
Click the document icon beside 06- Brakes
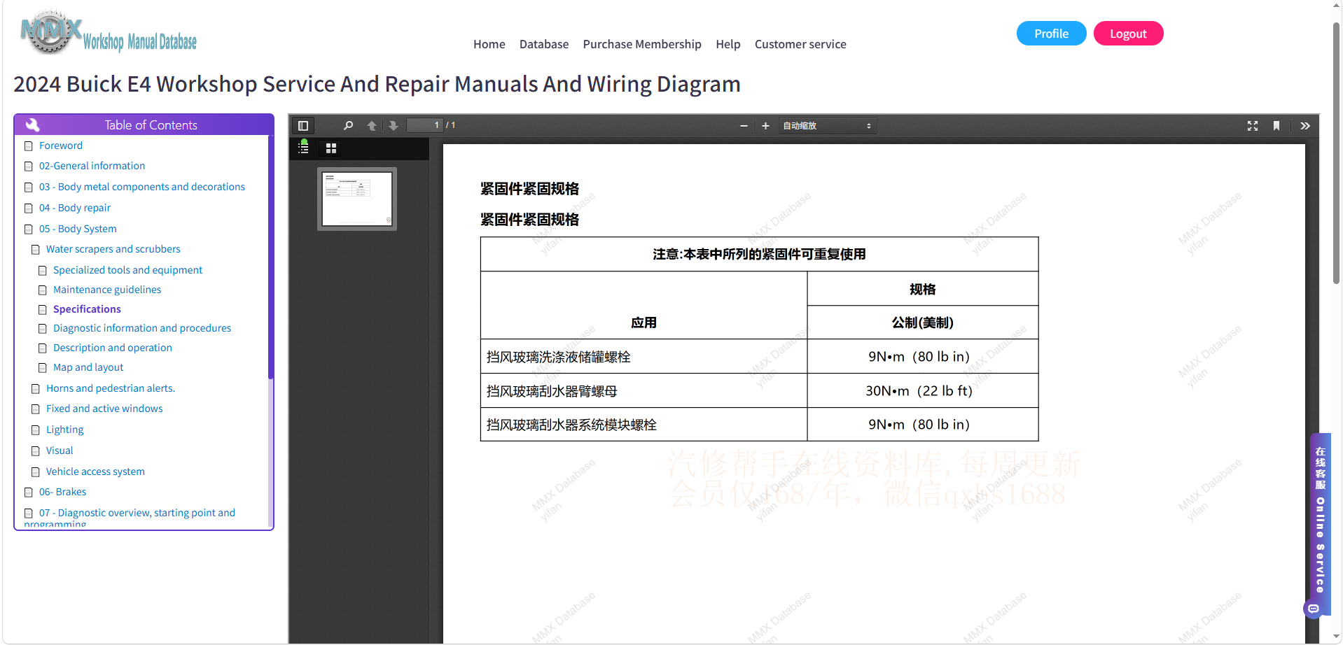tap(29, 492)
